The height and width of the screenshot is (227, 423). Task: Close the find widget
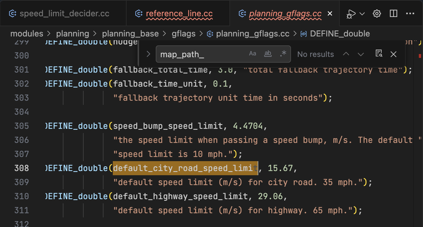(x=394, y=54)
